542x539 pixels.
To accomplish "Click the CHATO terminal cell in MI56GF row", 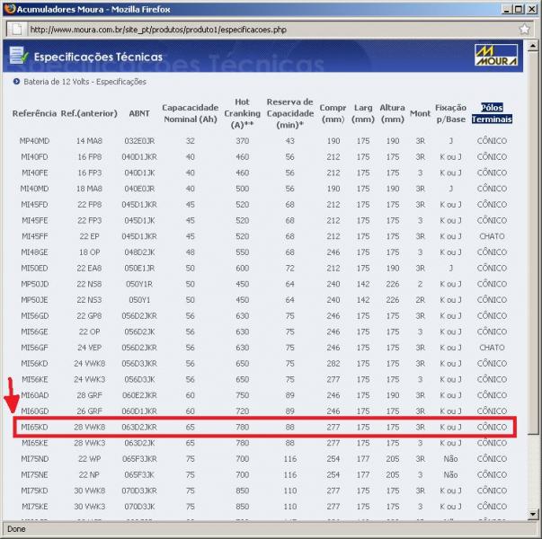I will click(492, 348).
